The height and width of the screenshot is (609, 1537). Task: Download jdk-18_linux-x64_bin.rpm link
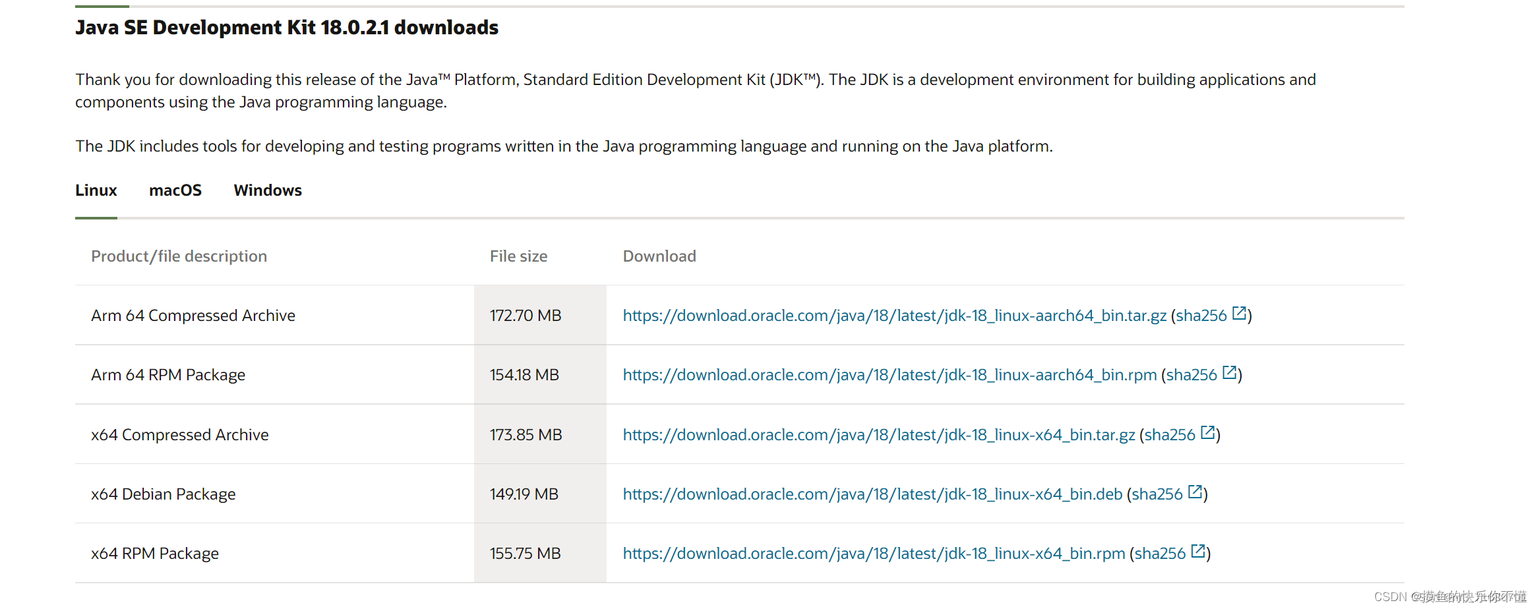click(x=874, y=554)
